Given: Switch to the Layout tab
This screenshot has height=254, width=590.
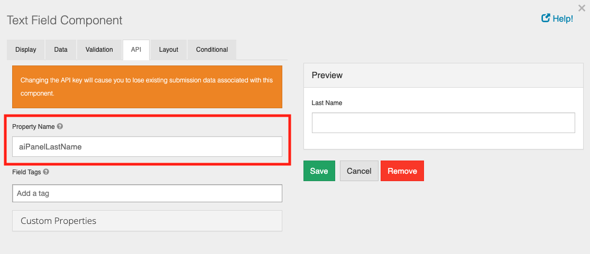Looking at the screenshot, I should click(169, 50).
